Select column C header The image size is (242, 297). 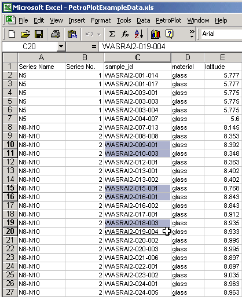137,57
